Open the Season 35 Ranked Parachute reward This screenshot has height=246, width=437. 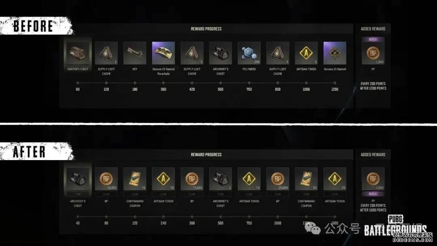click(163, 53)
